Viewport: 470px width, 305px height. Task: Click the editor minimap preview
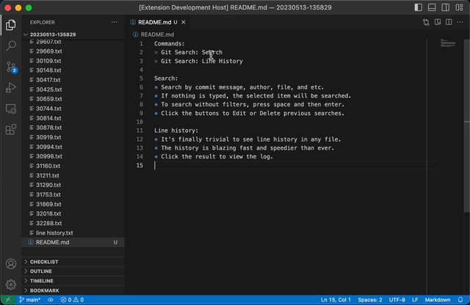(x=448, y=44)
